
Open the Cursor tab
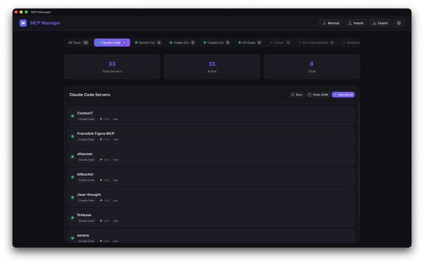pos(280,43)
